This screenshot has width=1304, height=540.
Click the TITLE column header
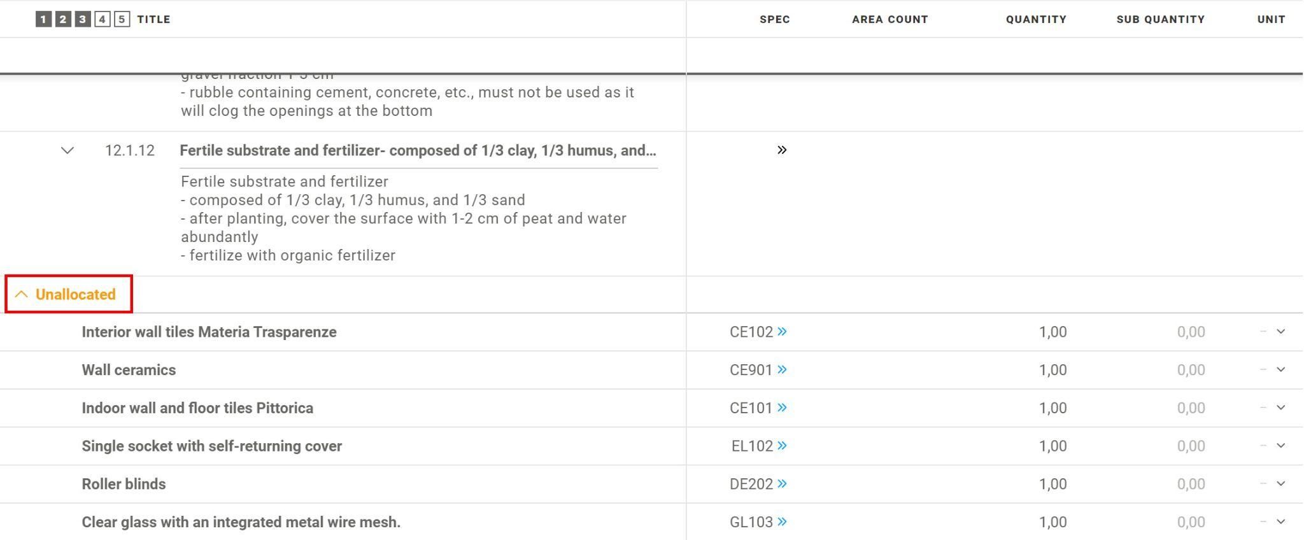pyautogui.click(x=153, y=20)
